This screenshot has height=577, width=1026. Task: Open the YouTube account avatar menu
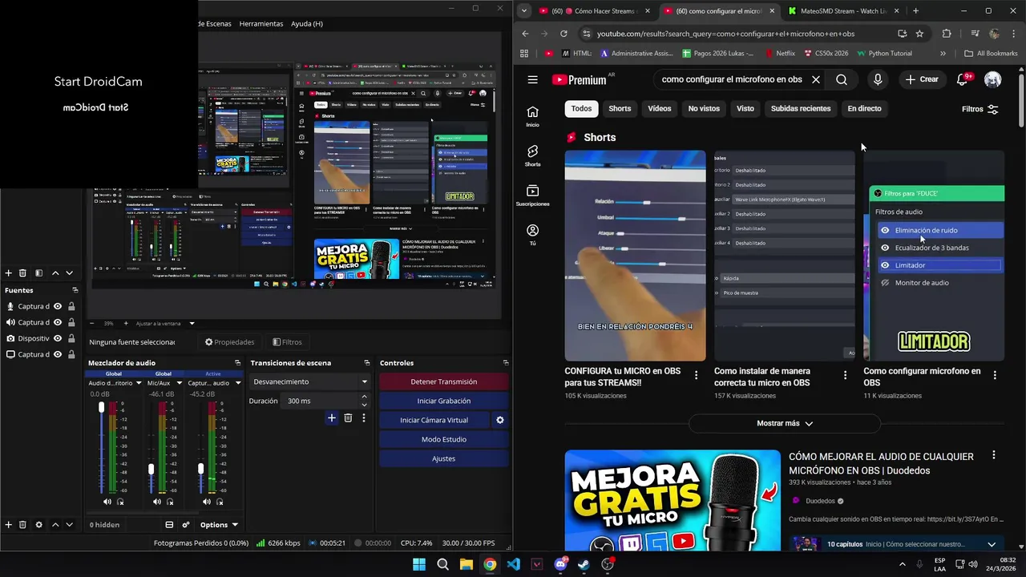coord(992,79)
